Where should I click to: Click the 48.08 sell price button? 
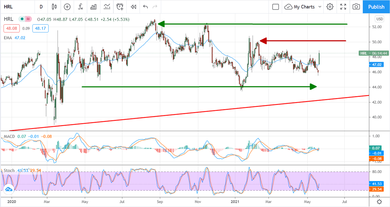click(10, 29)
